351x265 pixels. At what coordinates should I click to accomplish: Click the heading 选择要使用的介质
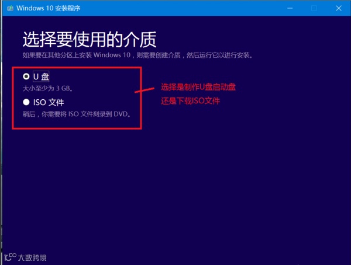pyautogui.click(x=90, y=39)
